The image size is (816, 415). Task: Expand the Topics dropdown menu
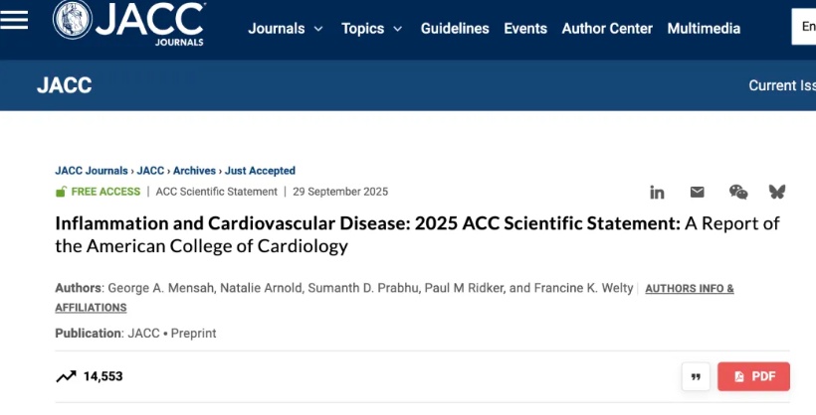pyautogui.click(x=371, y=29)
